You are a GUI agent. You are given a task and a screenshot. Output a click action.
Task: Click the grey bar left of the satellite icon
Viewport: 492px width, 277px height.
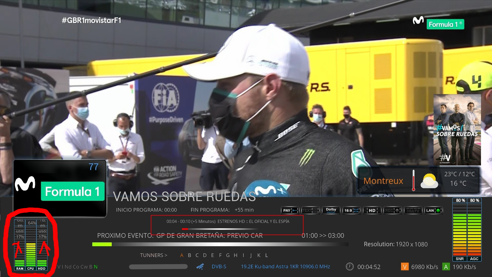158,267
